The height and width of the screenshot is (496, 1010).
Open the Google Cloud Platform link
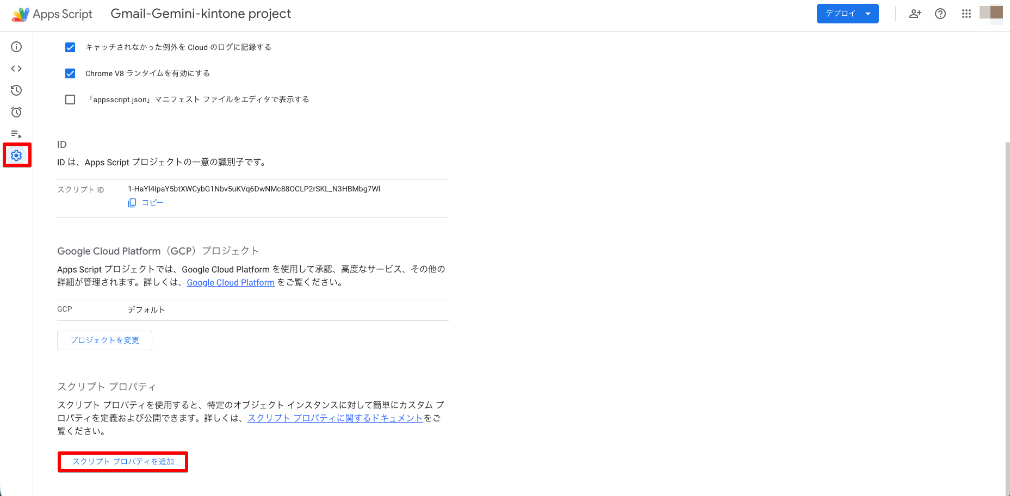tap(231, 282)
